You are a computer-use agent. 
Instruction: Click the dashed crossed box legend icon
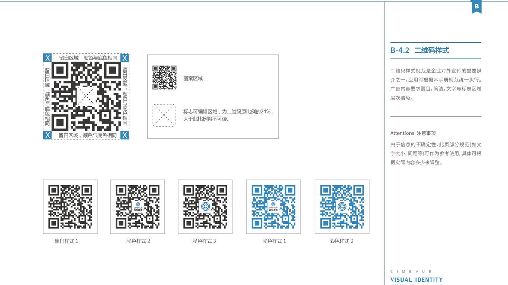tap(164, 115)
